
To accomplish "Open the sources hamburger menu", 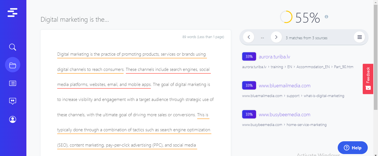I will [359, 37].
